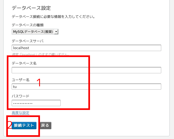Click the 'localhost' text in the server field
The height and width of the screenshot is (139, 174).
click(x=21, y=48)
